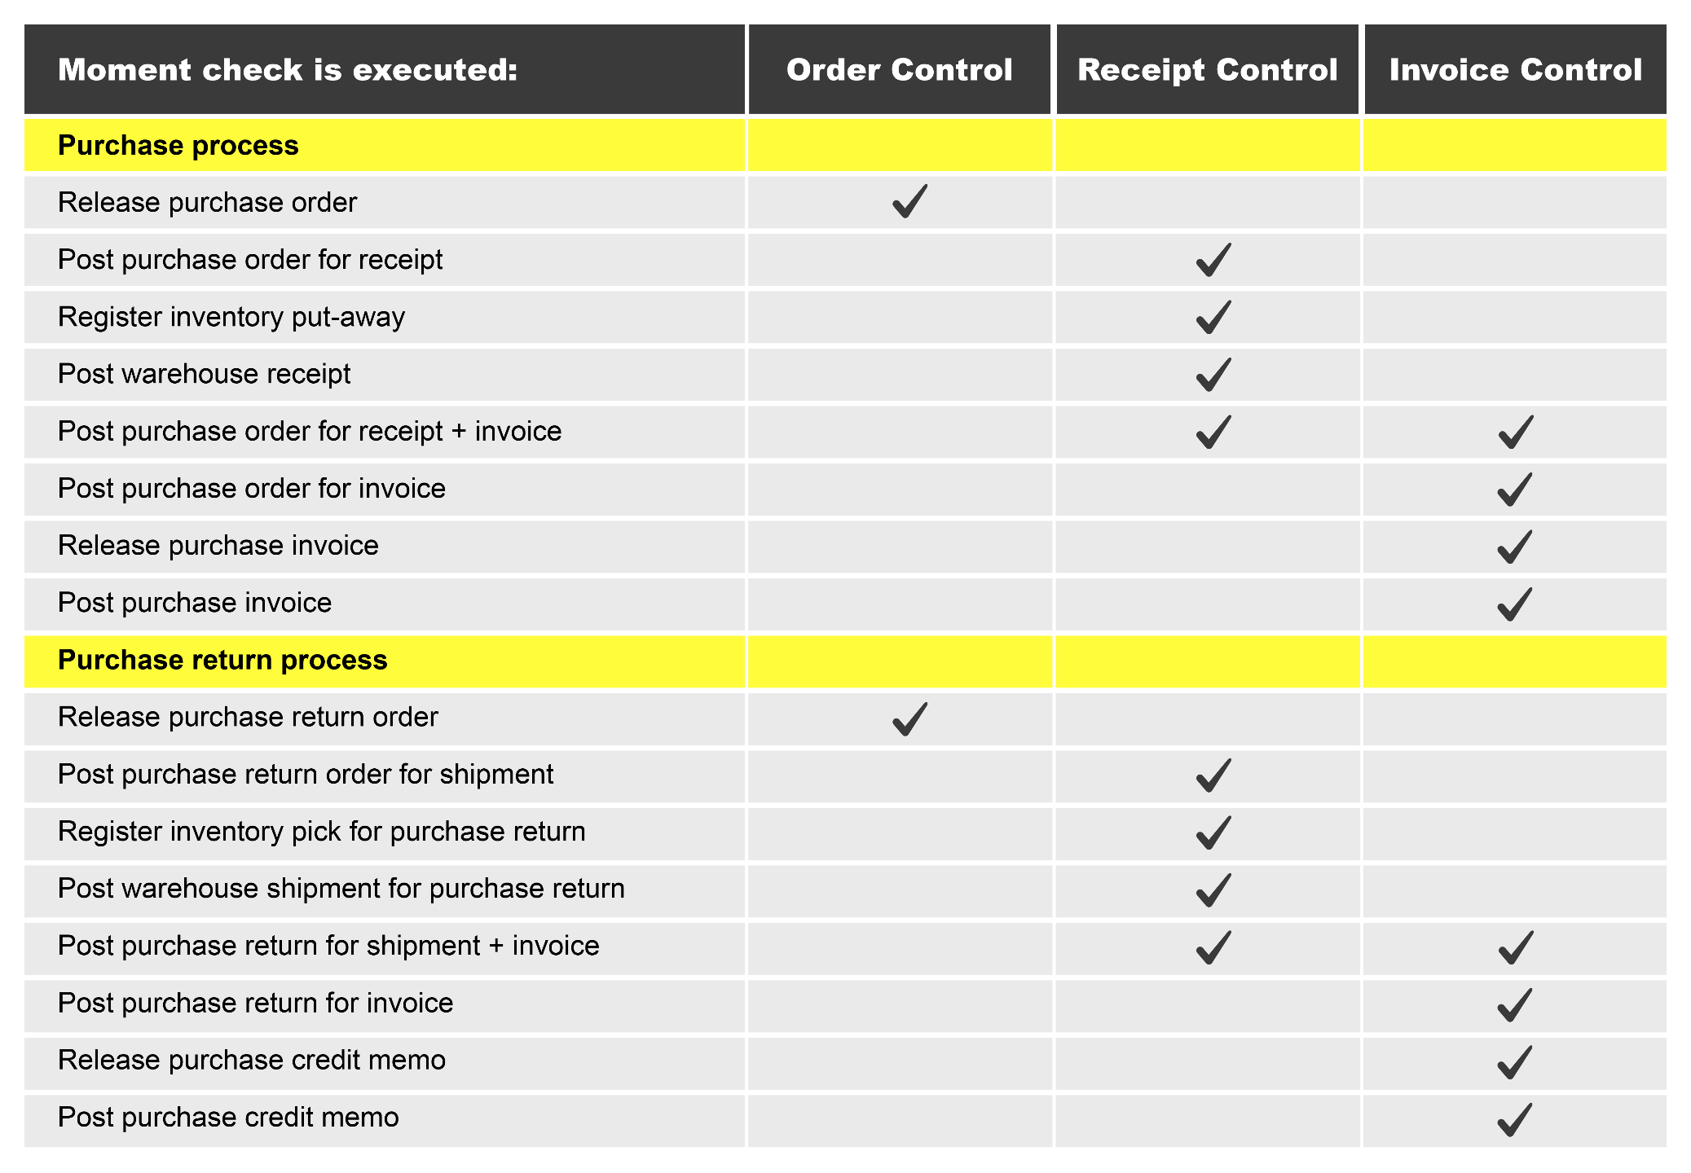Click Invoice Control checkmark for Post purchase order for invoice
Viewport: 1691px width, 1173px height.
[x=1515, y=490]
